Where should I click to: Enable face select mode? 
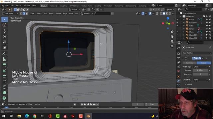click(27, 14)
